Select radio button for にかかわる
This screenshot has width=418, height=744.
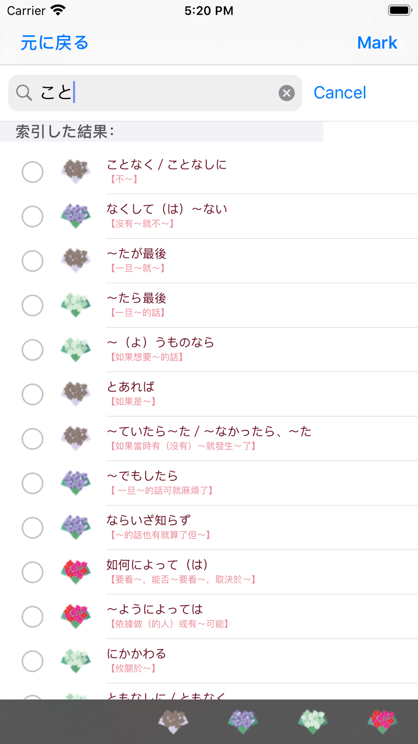pos(33,661)
